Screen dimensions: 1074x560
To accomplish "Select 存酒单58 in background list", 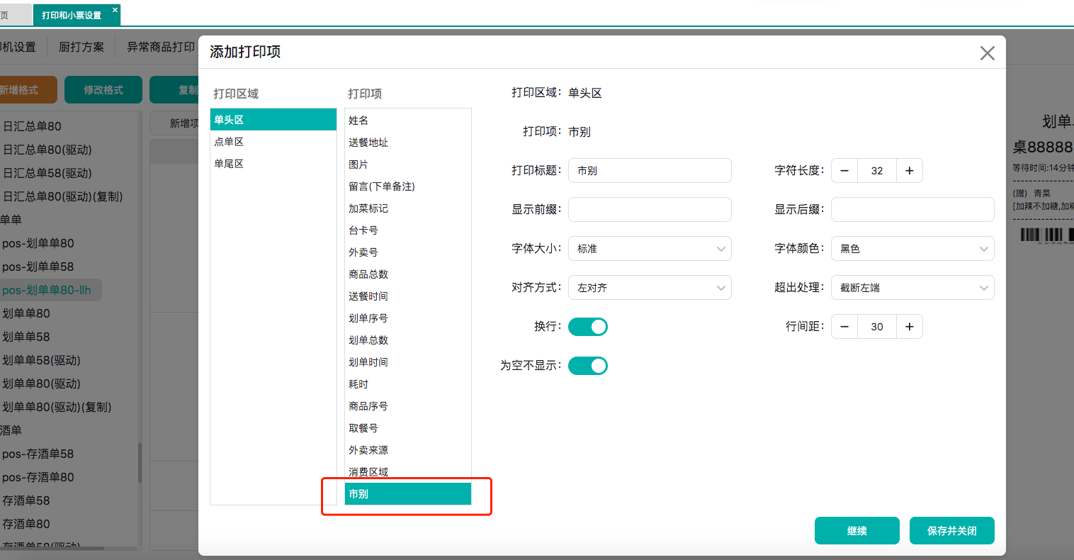I will tap(26, 500).
